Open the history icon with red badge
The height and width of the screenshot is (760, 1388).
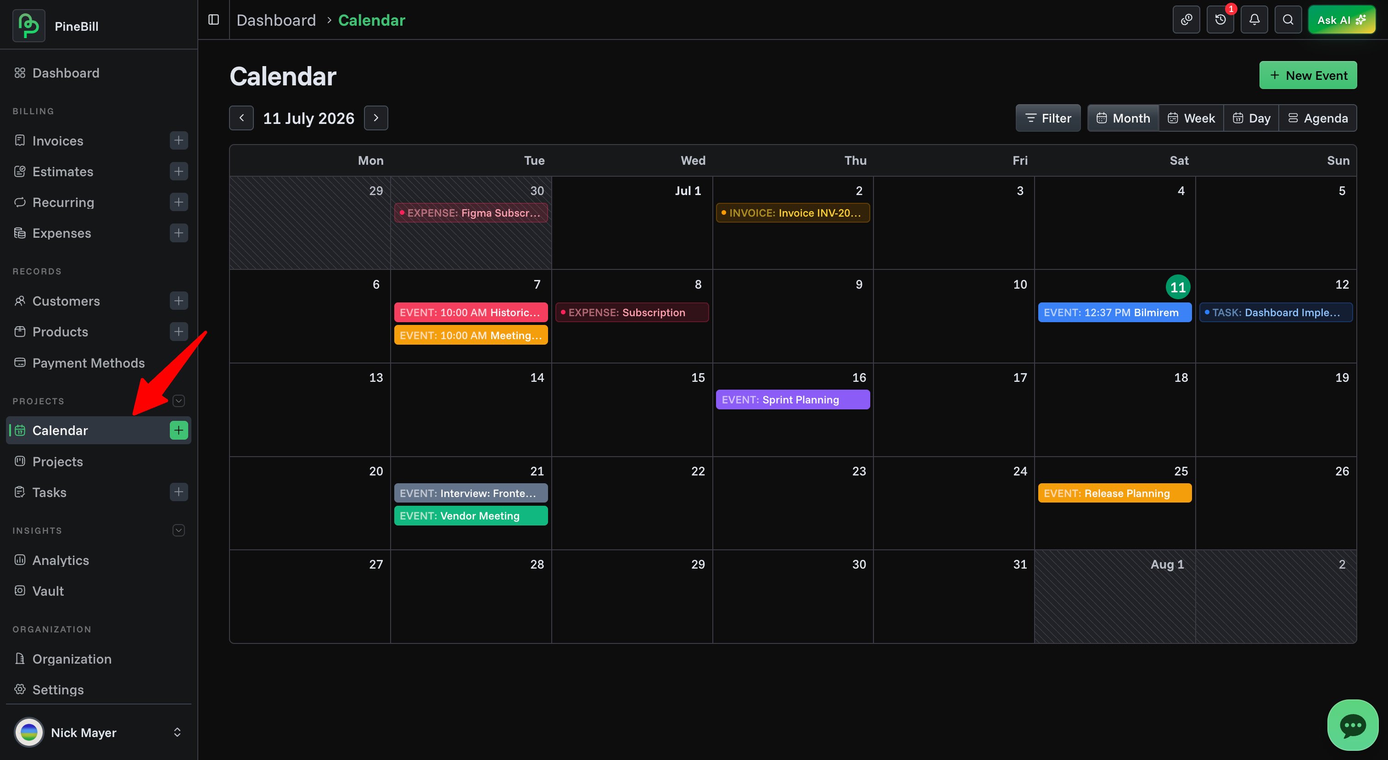click(x=1220, y=20)
